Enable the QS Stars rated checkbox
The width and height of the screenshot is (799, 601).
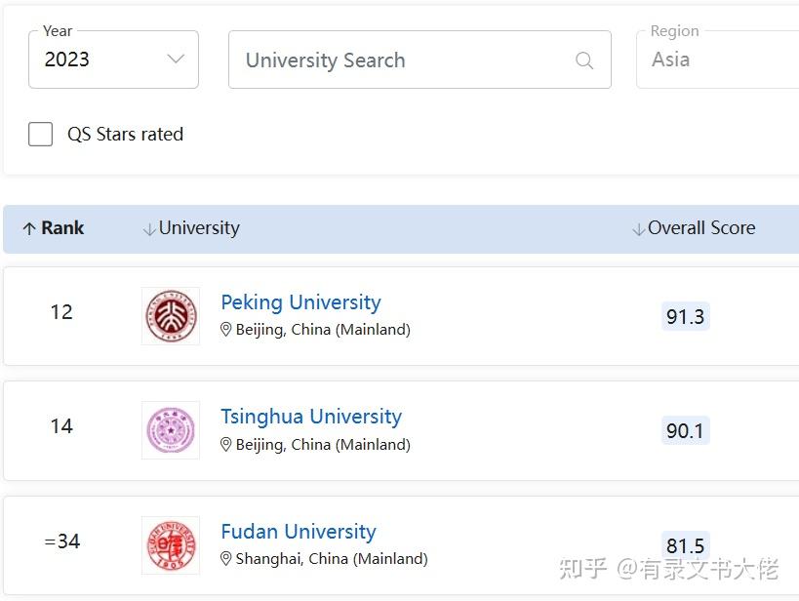click(40, 134)
